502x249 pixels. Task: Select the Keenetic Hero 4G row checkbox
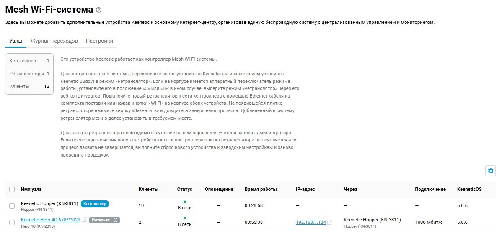point(12,222)
